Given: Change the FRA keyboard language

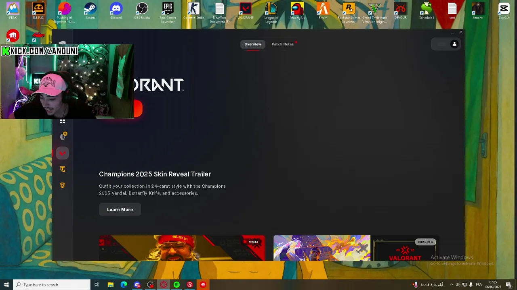Looking at the screenshot, I should pos(479,285).
